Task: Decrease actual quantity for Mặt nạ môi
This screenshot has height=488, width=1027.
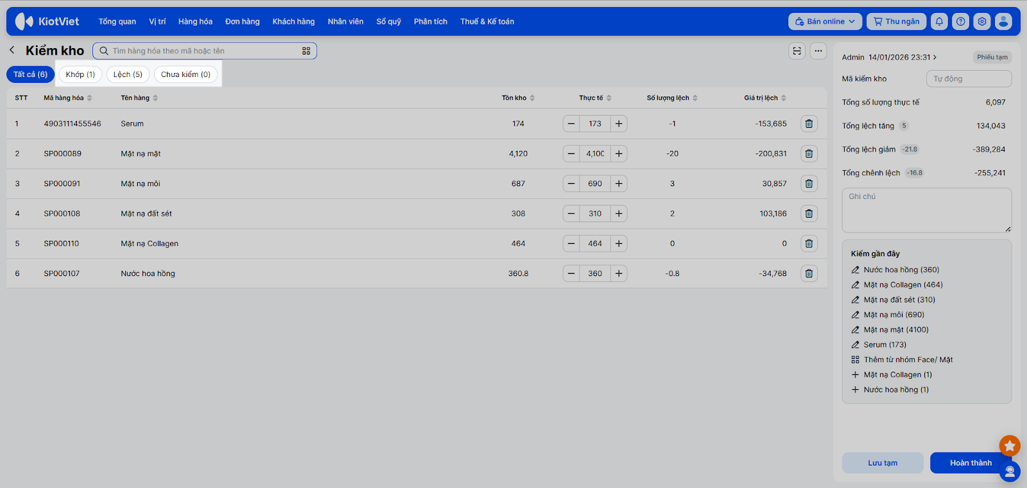Action: [x=571, y=184]
